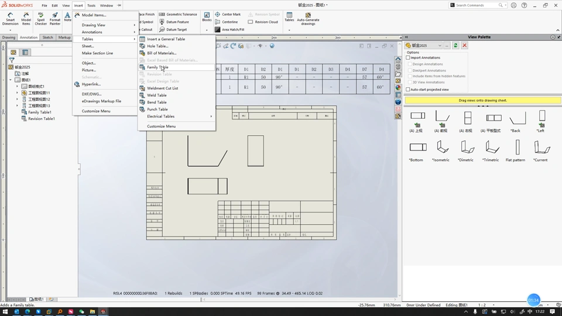Expand the 图纸格式1 tree node
This screenshot has width=562, height=316.
pos(17,87)
